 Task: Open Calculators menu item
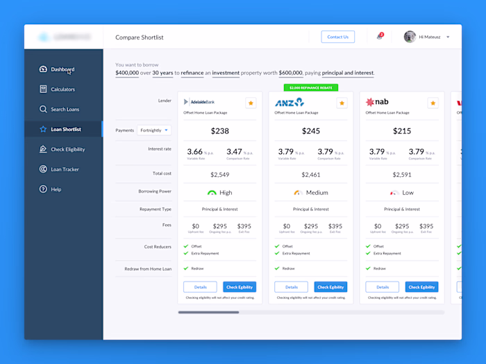tap(64, 89)
